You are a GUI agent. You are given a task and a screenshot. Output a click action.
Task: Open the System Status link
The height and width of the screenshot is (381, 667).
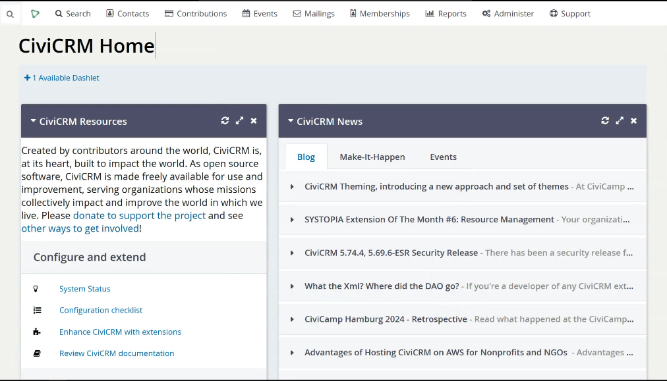(x=84, y=289)
